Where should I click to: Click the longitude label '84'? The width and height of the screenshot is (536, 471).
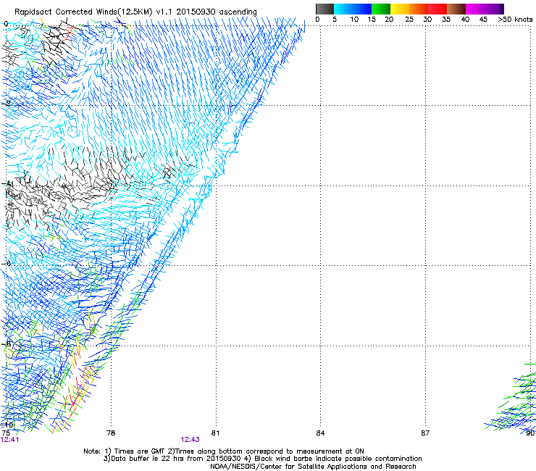point(320,433)
